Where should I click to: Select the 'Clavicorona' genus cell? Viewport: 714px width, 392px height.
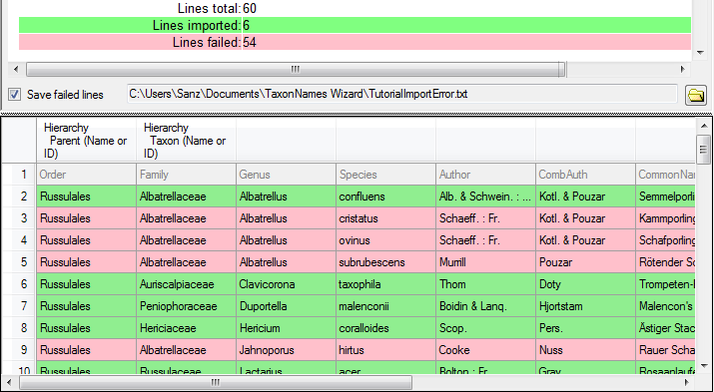tap(286, 284)
